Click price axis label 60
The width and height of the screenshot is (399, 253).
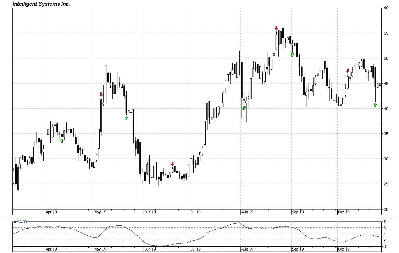tap(386, 8)
